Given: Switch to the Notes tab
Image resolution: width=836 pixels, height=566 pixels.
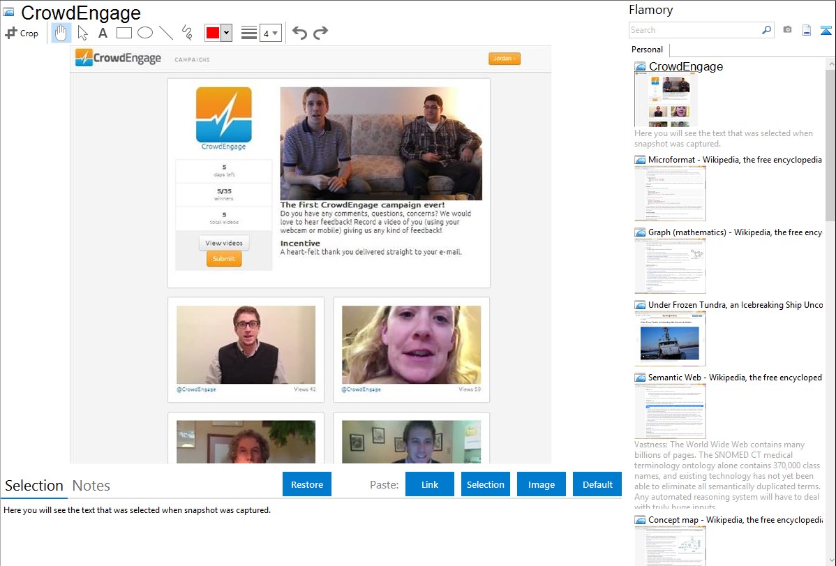Looking at the screenshot, I should click(x=91, y=486).
